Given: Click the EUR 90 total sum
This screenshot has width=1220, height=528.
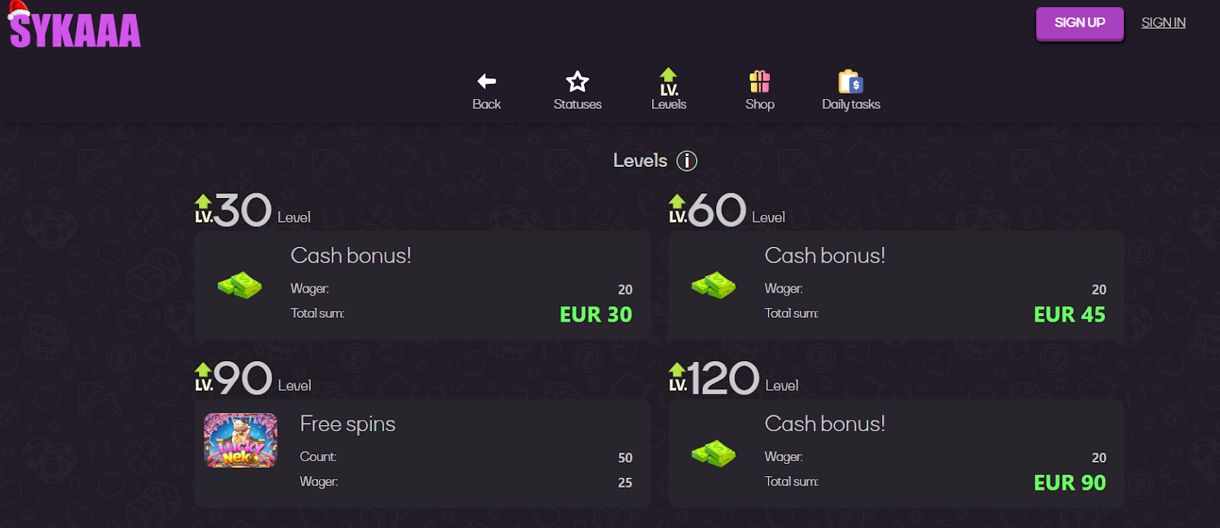Looking at the screenshot, I should tap(1069, 483).
